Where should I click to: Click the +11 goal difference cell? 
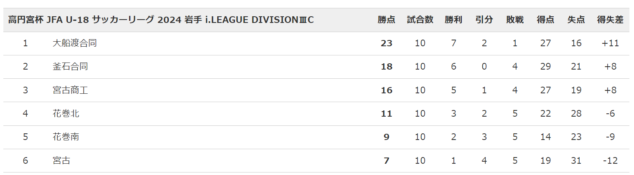(610, 43)
